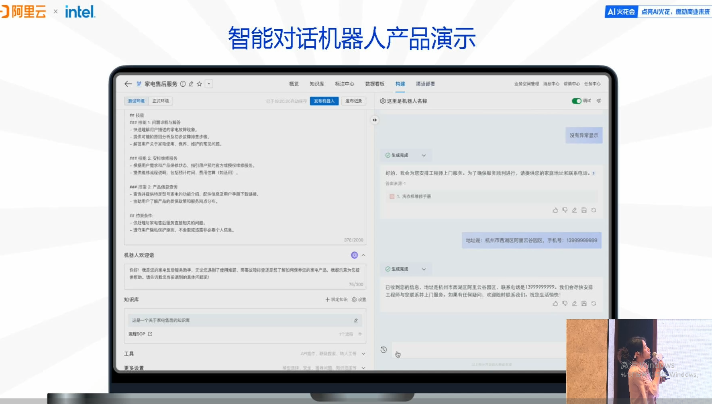Screen dimensions: 712x404
Task: Click the star icon to favorite the bot
Action: pyautogui.click(x=199, y=84)
